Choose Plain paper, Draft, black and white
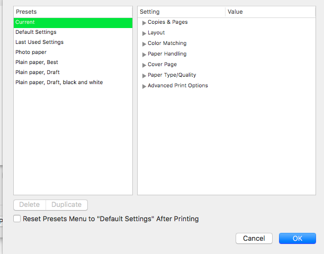The height and width of the screenshot is (254, 324). tap(73, 83)
